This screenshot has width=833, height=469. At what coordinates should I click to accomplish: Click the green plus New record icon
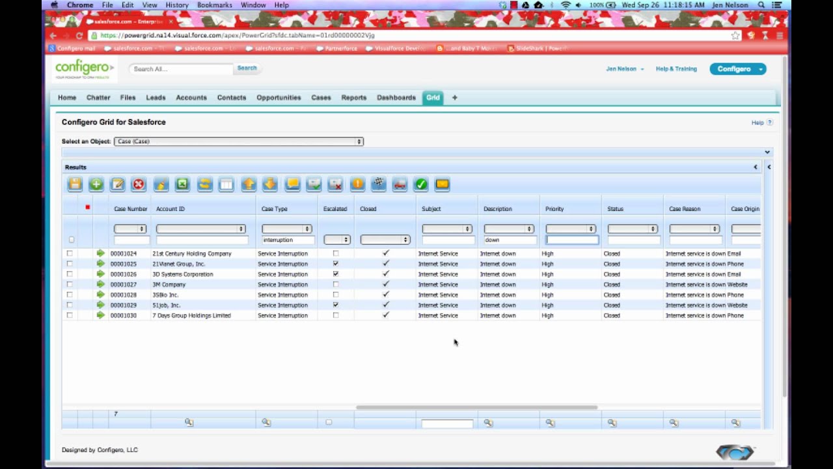click(96, 184)
